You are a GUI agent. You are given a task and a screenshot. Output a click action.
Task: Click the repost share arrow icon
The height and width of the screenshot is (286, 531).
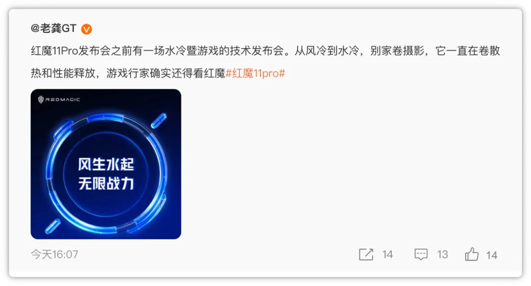click(x=366, y=255)
